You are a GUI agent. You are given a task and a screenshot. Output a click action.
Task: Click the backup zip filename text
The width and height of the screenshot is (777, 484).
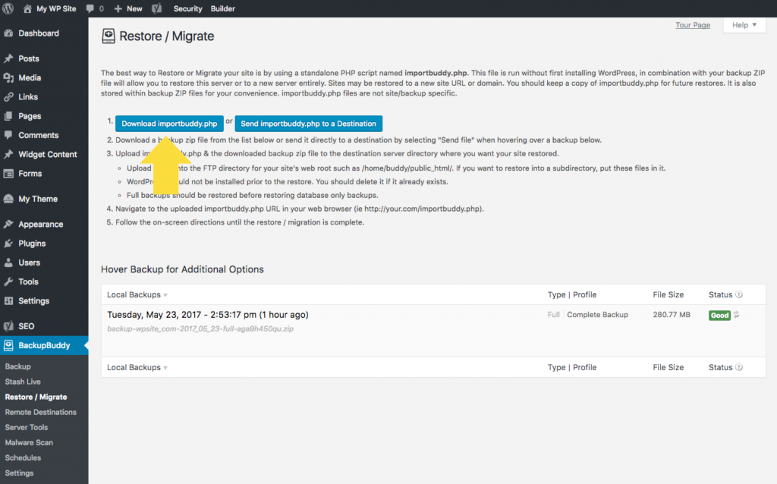(x=200, y=328)
